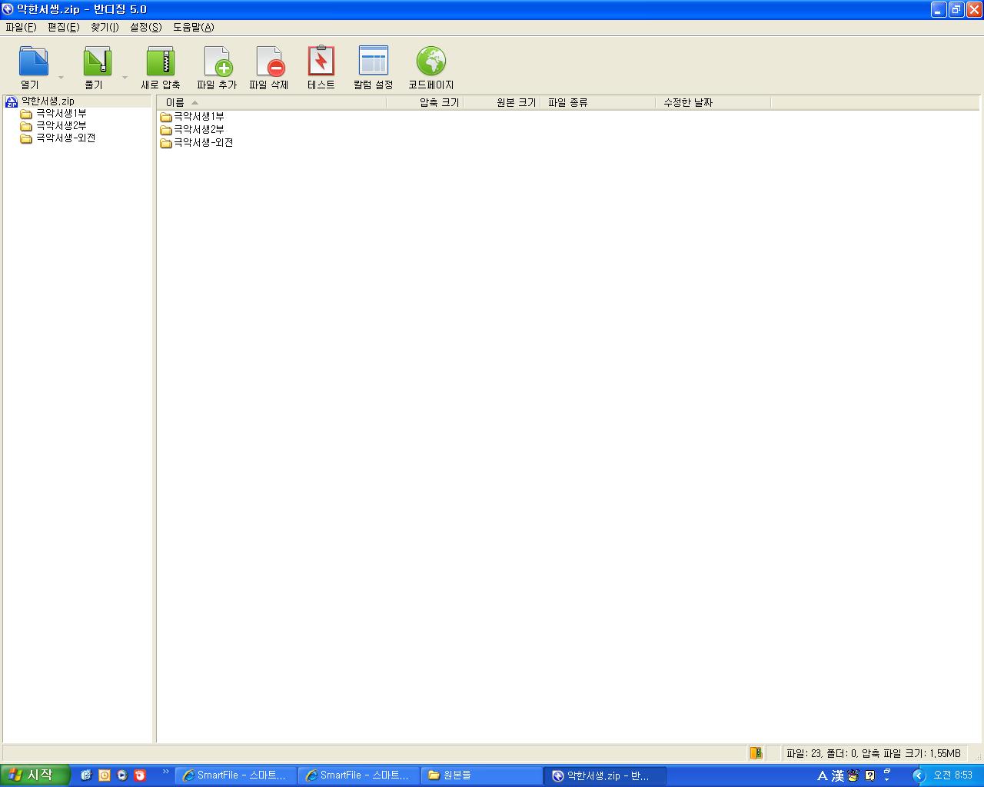The image size is (984, 787).
Task: Click the Codepage (코드페이지) globe icon
Action: 431,61
